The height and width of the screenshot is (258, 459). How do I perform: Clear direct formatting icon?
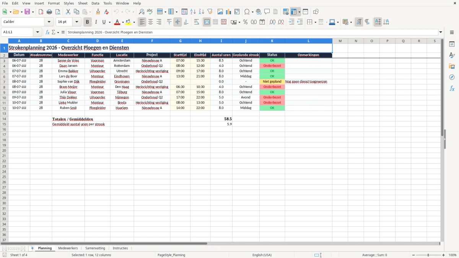click(107, 12)
